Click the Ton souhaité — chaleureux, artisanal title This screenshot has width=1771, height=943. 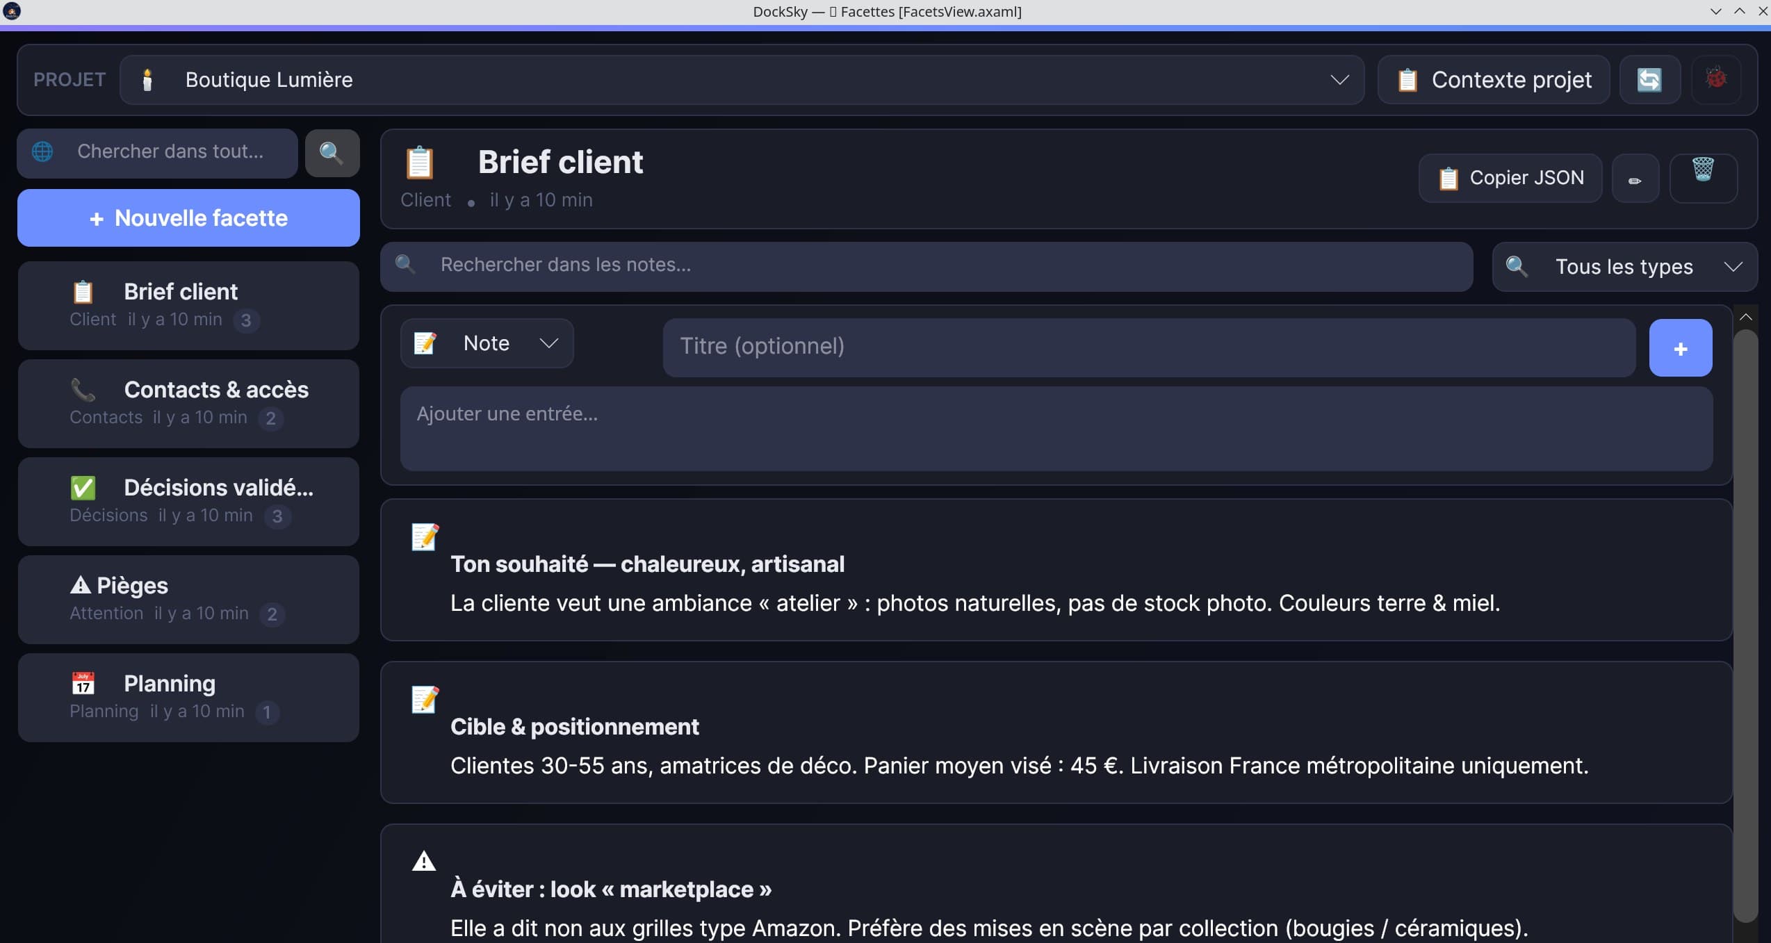647,564
